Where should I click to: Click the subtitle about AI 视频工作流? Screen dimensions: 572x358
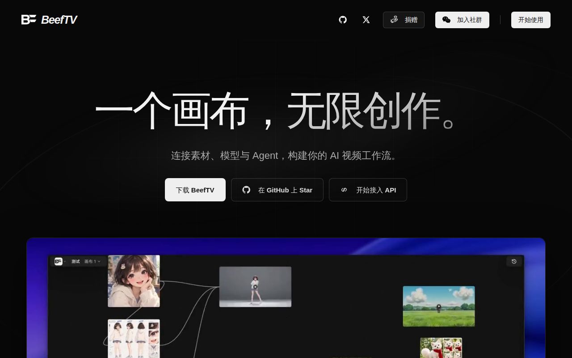pos(286,156)
